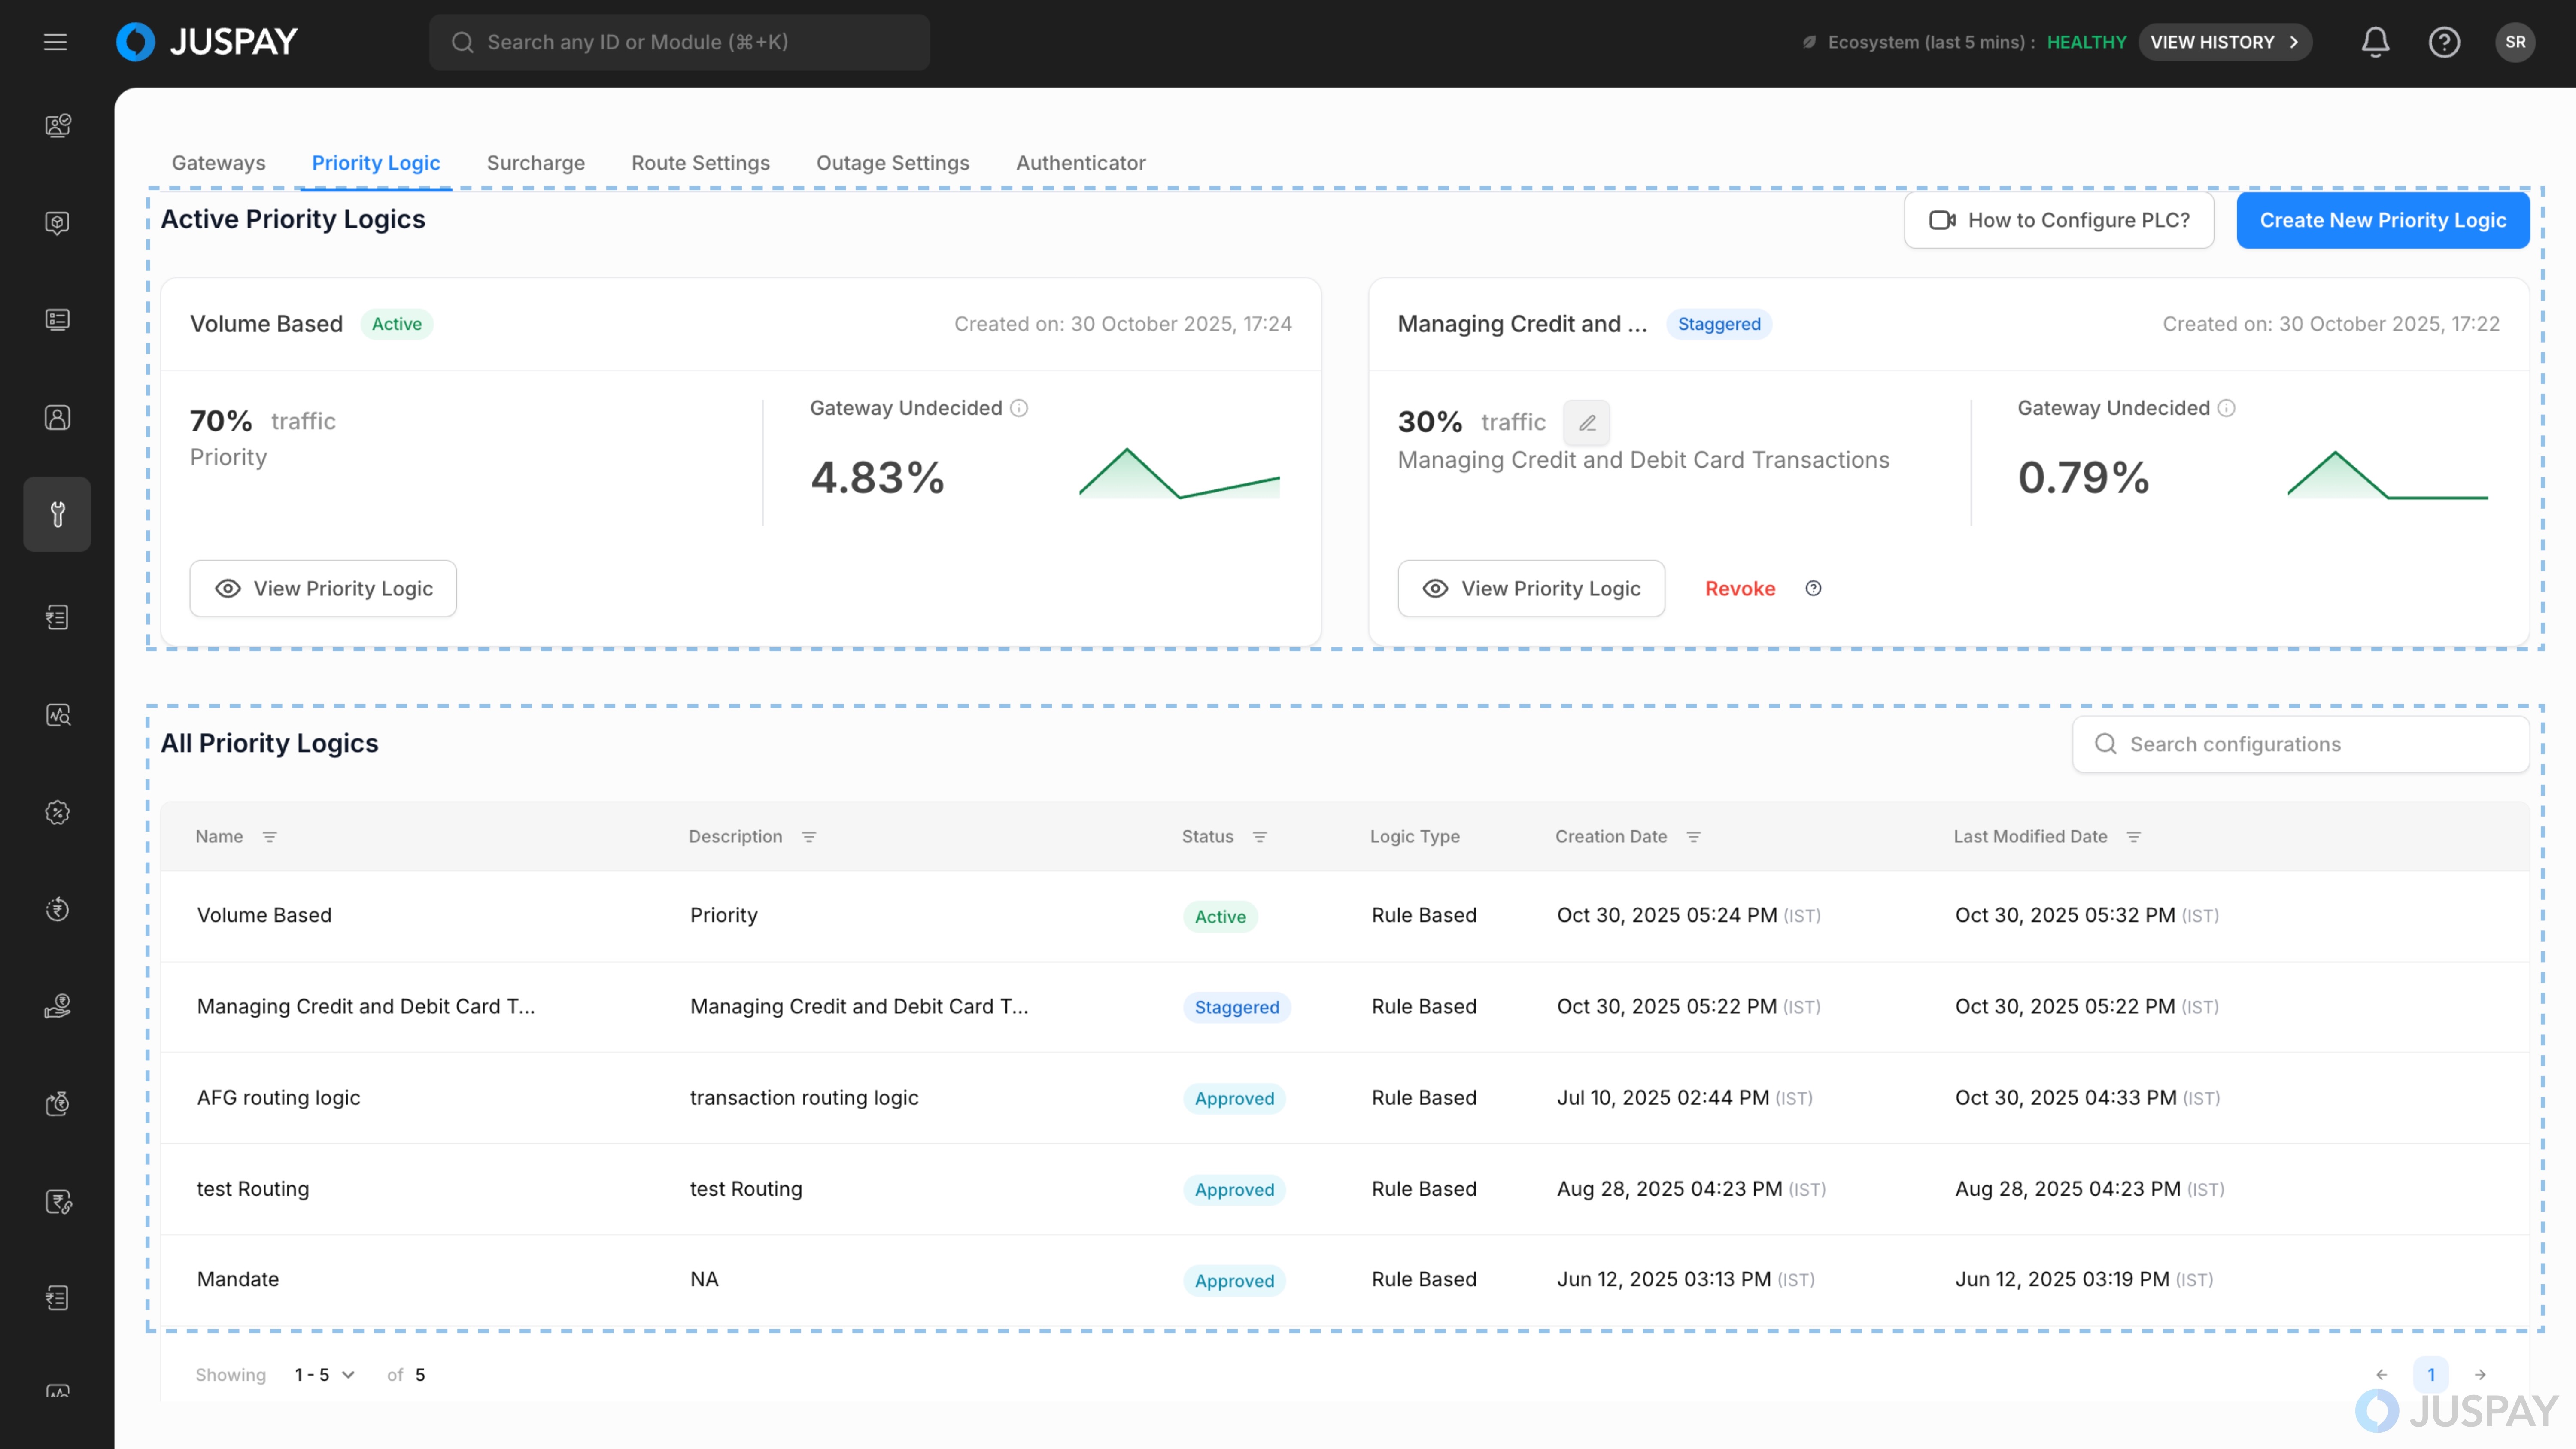This screenshot has width=2576, height=1449.
Task: Switch to the Gateways tab
Action: point(218,163)
